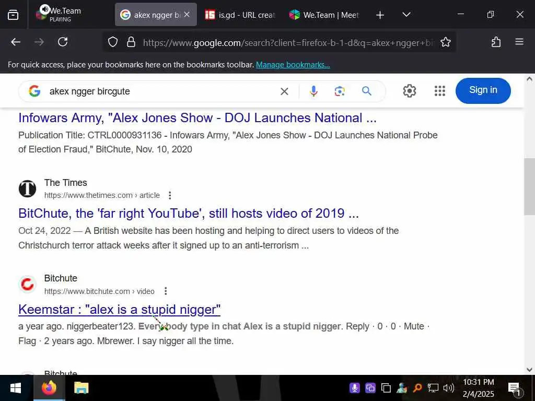Clear the Google search query with X
The image size is (535, 401).
click(x=284, y=91)
